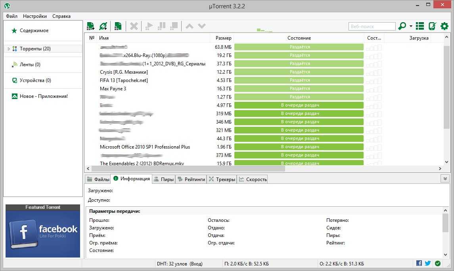The width and height of the screenshot is (454, 271).
Task: Click the Add Torrent toolbar icon
Action: [x=91, y=26]
